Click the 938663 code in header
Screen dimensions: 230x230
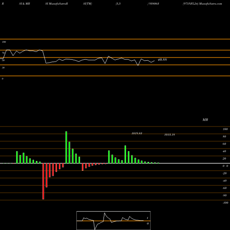click(x=154, y=4)
